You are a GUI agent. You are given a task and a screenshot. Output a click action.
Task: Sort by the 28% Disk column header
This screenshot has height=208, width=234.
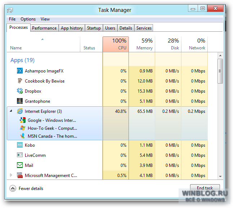pyautogui.click(x=168, y=44)
